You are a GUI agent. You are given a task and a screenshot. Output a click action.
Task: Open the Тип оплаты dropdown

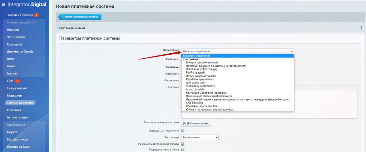pos(200,137)
